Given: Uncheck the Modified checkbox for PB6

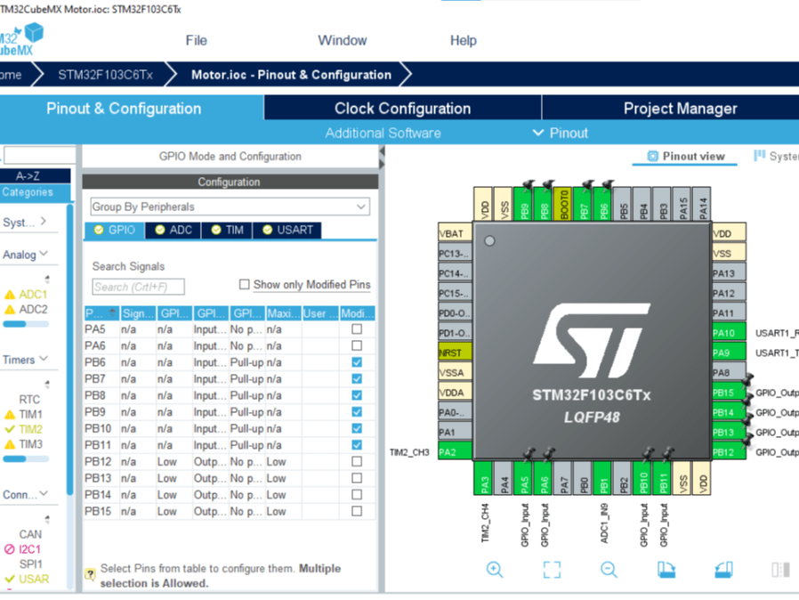Looking at the screenshot, I should tap(356, 361).
